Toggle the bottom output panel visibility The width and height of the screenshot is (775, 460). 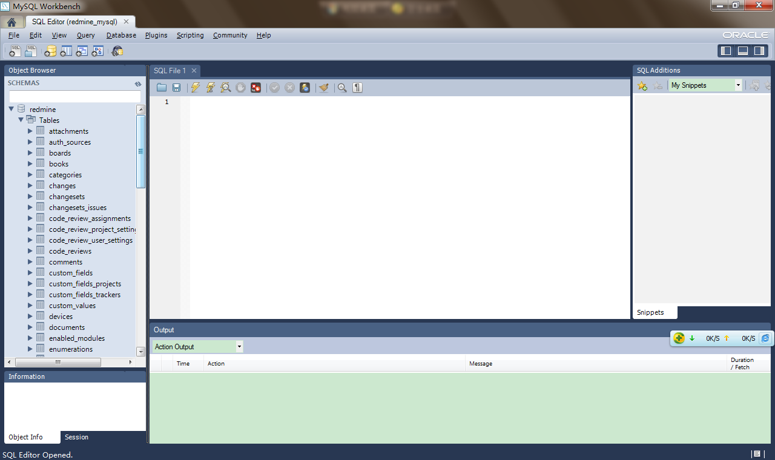(742, 51)
